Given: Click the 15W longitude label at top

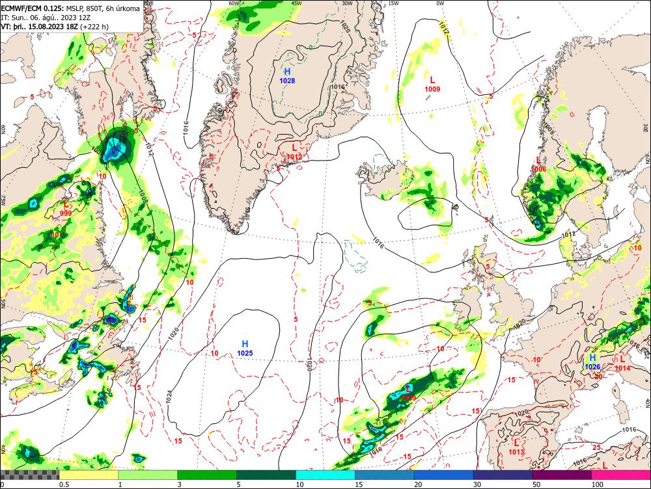Looking at the screenshot, I should click(393, 3).
